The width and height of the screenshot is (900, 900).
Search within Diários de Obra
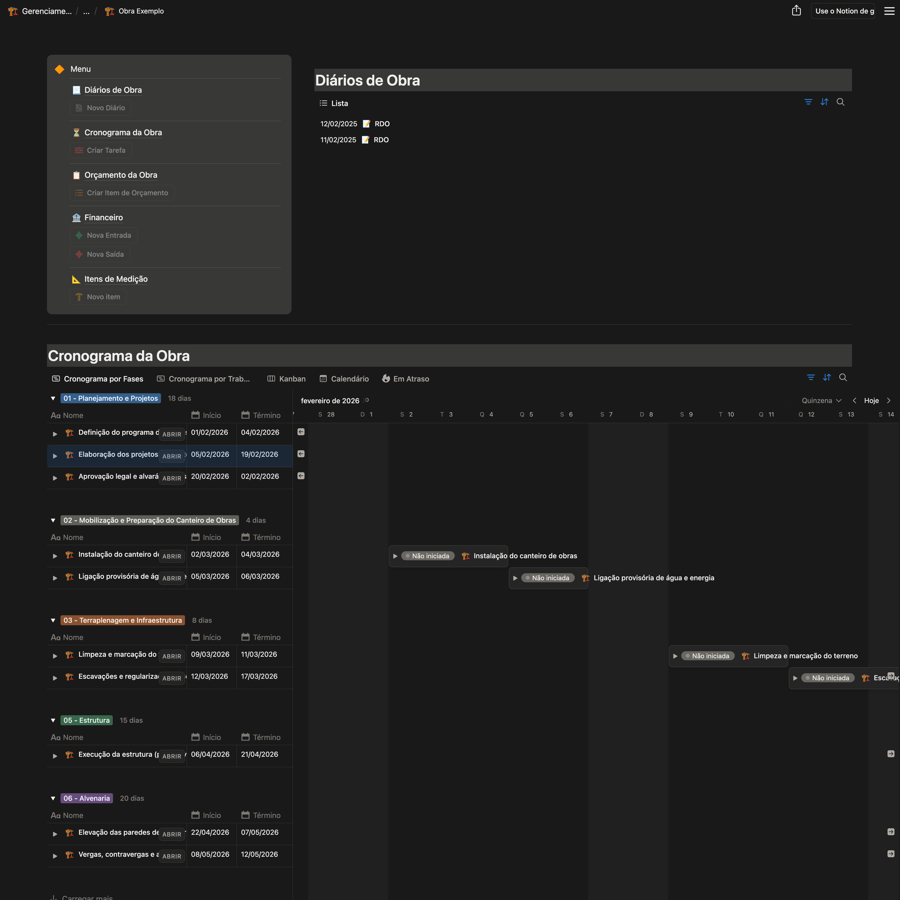(840, 102)
